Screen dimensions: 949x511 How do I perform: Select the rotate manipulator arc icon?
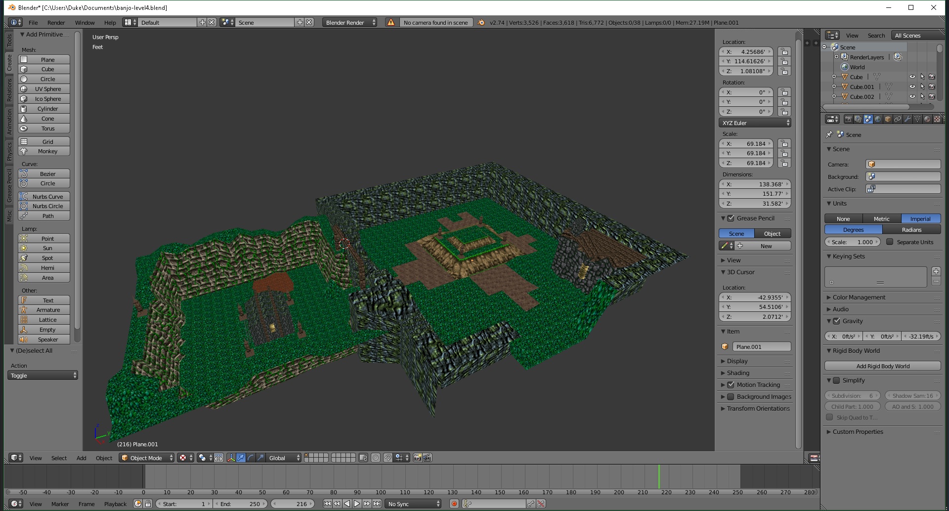(x=251, y=458)
